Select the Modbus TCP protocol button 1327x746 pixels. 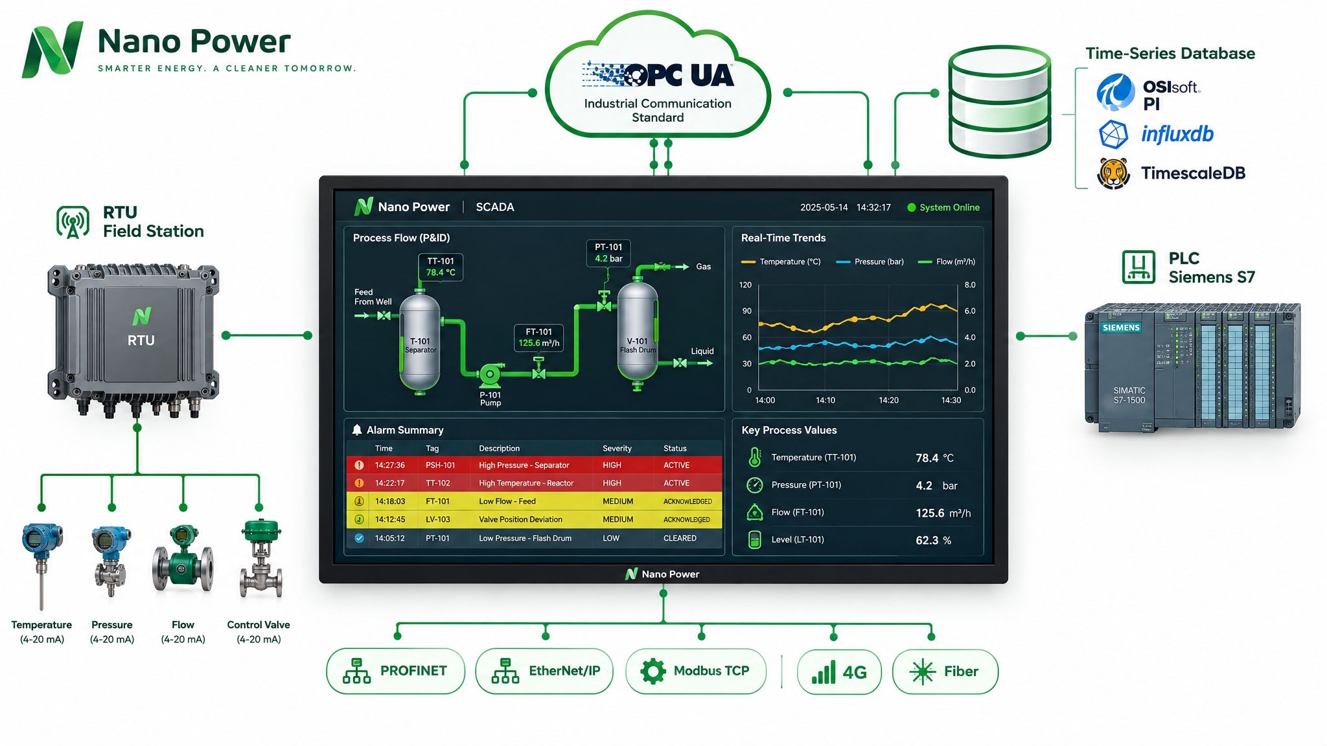click(696, 671)
